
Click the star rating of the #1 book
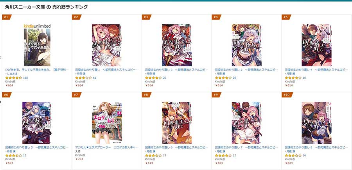[13, 78]
